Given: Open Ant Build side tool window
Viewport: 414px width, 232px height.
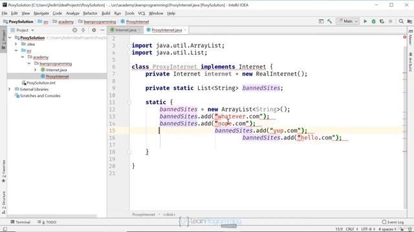Looking at the screenshot, I should [x=410, y=62].
